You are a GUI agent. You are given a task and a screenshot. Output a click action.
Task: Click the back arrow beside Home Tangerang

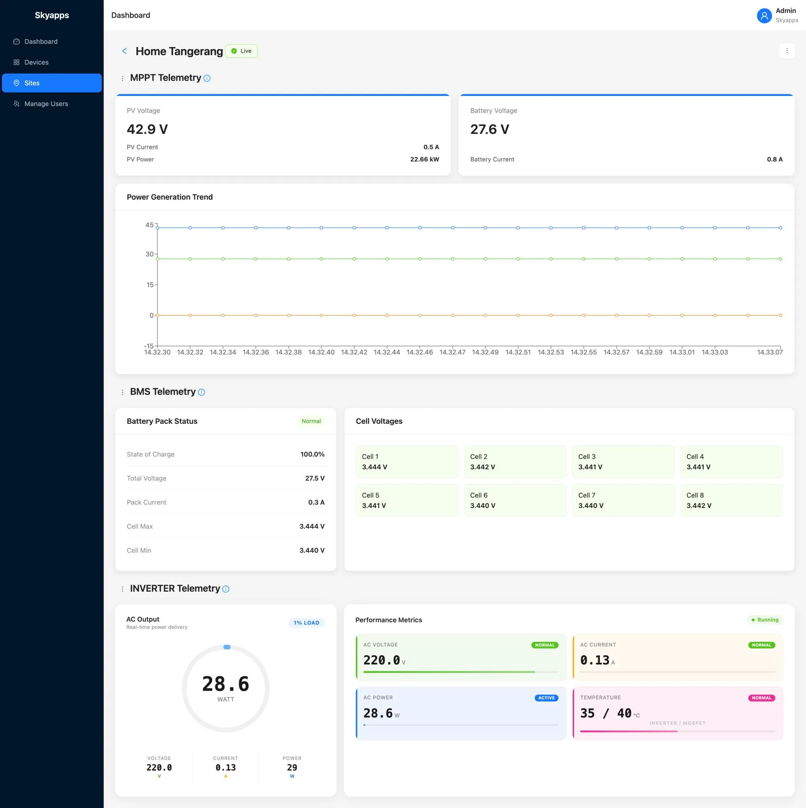tap(124, 51)
